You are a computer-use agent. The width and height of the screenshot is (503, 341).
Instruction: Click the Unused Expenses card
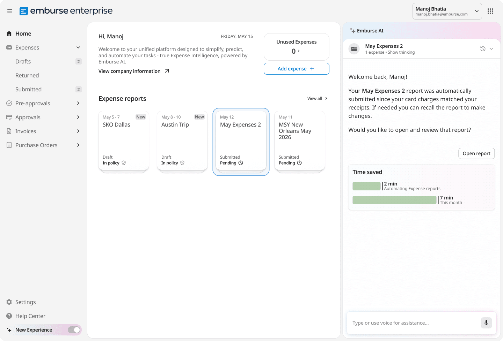click(x=297, y=47)
